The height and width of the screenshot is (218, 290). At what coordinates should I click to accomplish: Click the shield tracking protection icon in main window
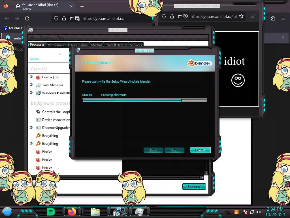(56, 18)
